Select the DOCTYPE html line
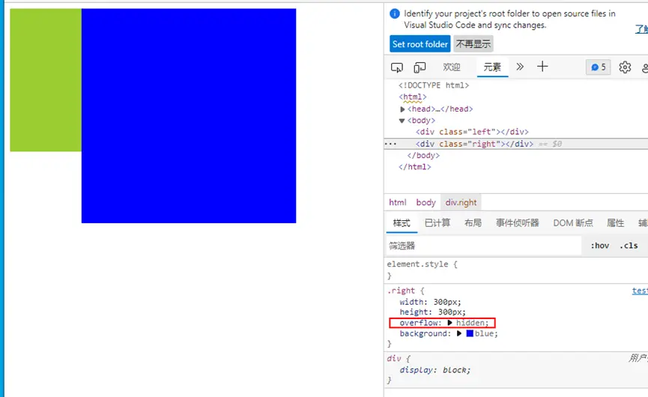The width and height of the screenshot is (648, 397). click(x=434, y=85)
